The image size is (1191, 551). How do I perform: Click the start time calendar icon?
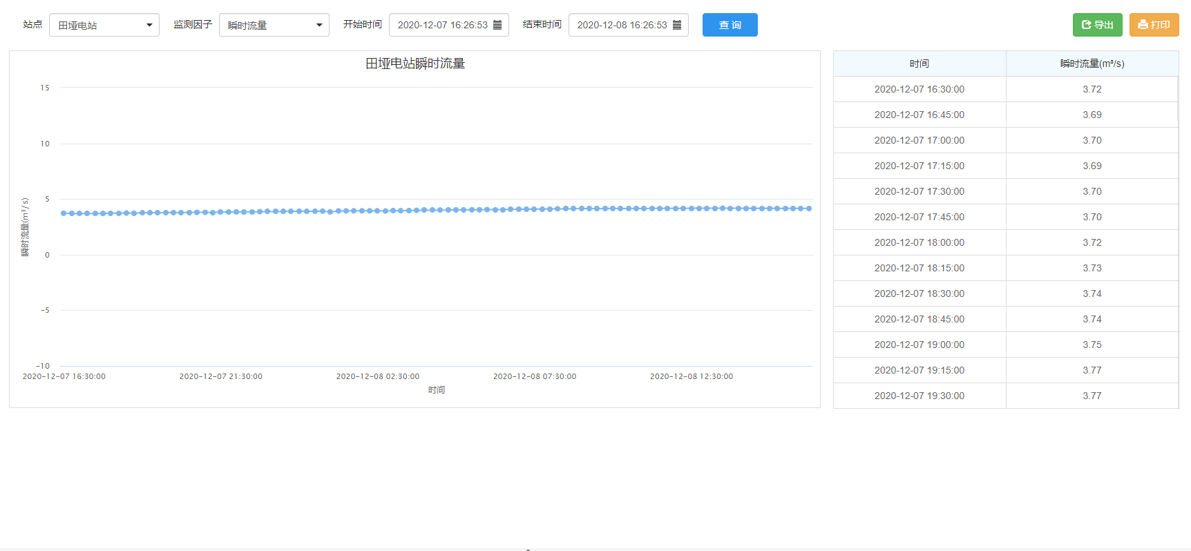[497, 25]
